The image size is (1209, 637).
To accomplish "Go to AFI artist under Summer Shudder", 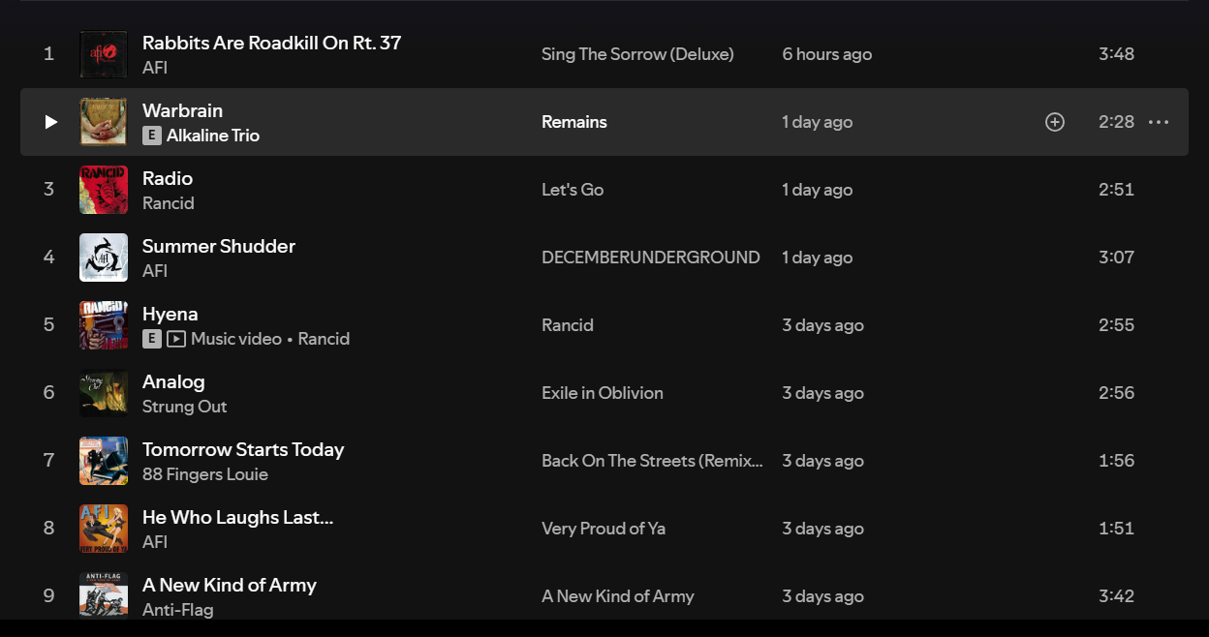I will tap(155, 271).
